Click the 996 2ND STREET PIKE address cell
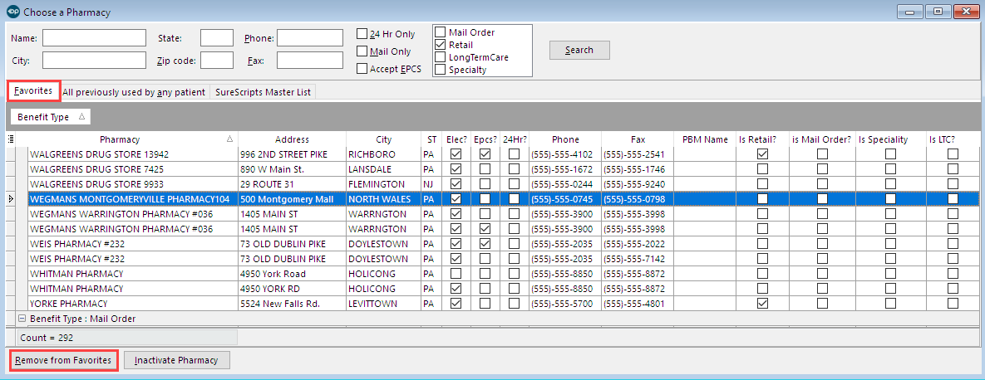 pyautogui.click(x=292, y=153)
